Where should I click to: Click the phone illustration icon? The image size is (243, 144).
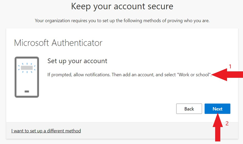tap(27, 77)
